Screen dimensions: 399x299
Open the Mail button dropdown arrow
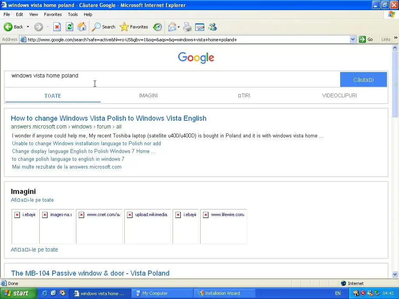pyautogui.click(x=178, y=27)
